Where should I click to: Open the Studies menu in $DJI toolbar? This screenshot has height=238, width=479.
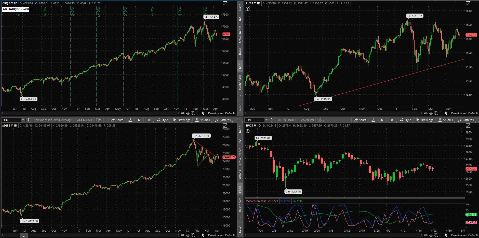tap(203, 120)
